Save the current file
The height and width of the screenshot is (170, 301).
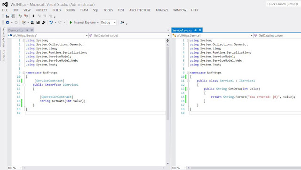[38, 23]
